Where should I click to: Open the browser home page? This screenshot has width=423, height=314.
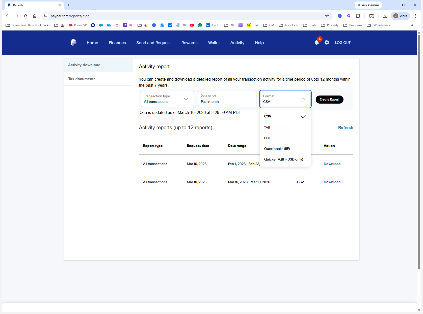tap(35, 16)
